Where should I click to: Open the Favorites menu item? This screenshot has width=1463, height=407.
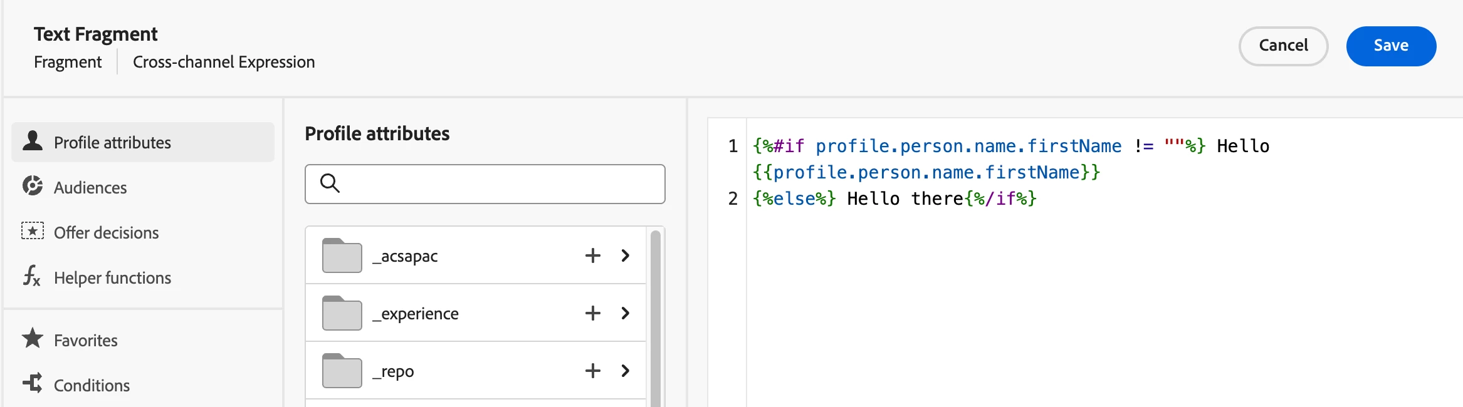coord(143,340)
